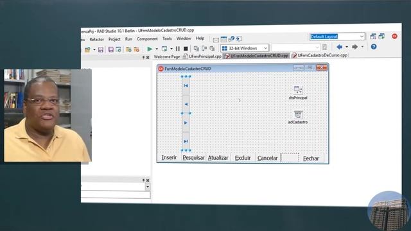Click the blue Help question mark icon
This screenshot has height=231, width=411.
(x=374, y=47)
